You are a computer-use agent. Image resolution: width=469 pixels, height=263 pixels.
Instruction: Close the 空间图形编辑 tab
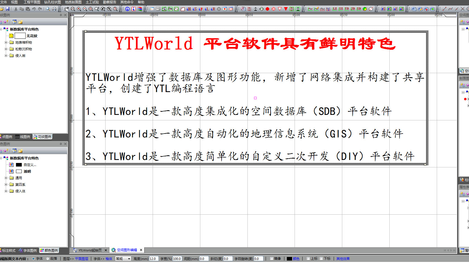(141, 250)
